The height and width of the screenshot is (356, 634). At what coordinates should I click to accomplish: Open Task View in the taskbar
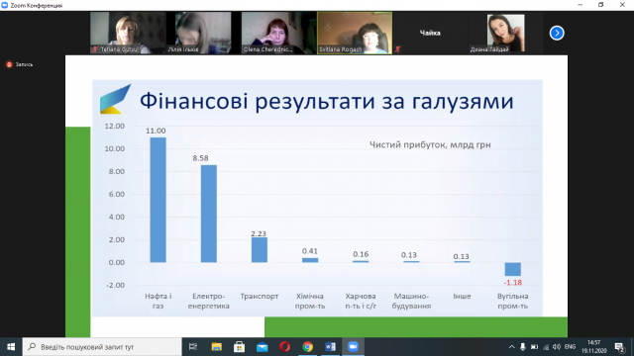pos(193,347)
